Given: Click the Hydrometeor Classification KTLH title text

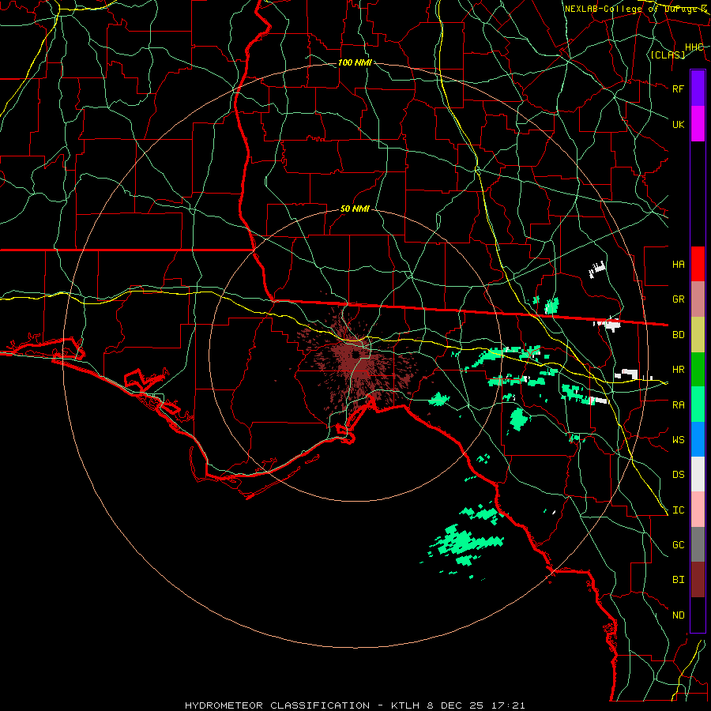Looking at the screenshot, I should (x=355, y=705).
